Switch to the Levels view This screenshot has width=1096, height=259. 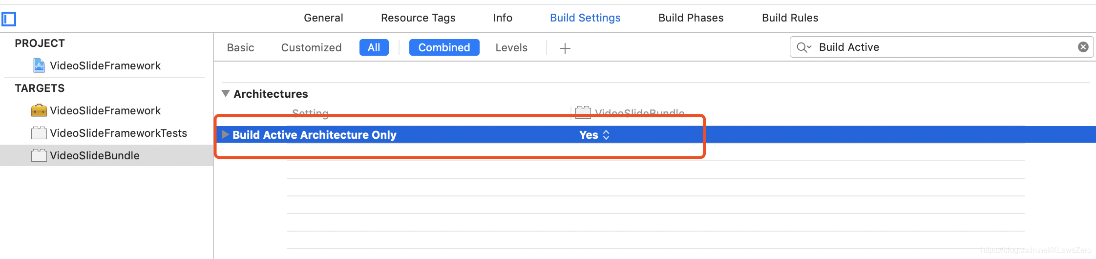(511, 47)
